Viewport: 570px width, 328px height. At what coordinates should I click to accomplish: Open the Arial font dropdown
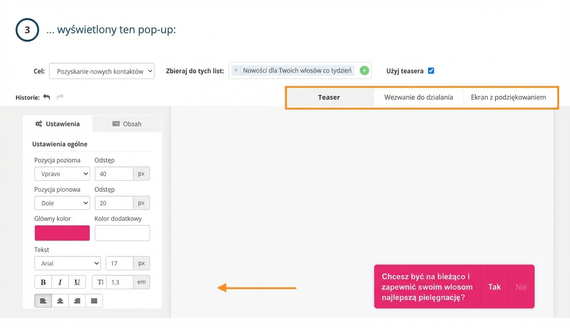point(67,263)
